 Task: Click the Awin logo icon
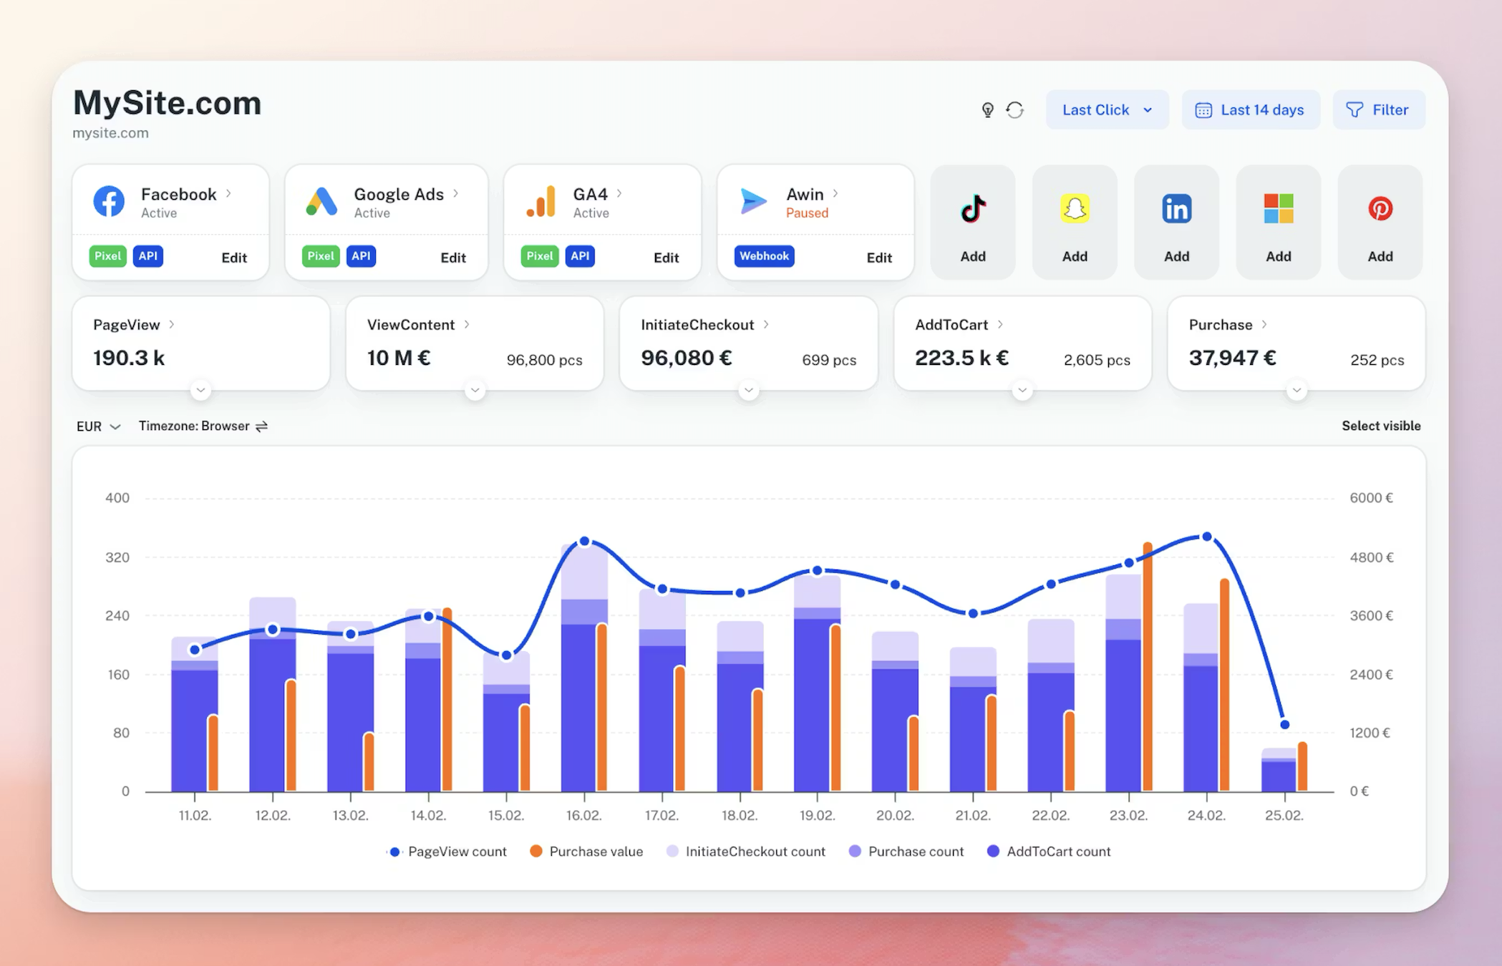(753, 201)
